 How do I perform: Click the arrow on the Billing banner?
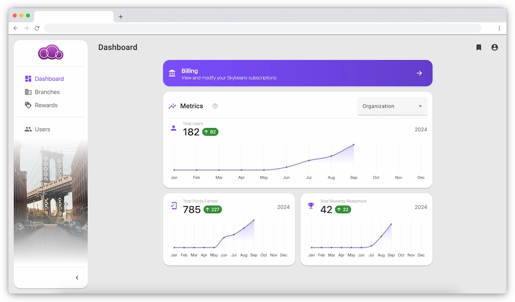(x=419, y=73)
